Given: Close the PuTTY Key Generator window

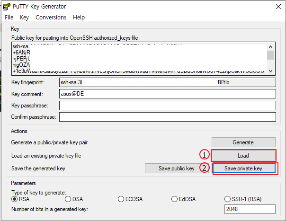Looking at the screenshot, I should coord(278,7).
